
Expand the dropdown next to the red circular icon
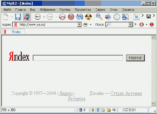click(147, 25)
